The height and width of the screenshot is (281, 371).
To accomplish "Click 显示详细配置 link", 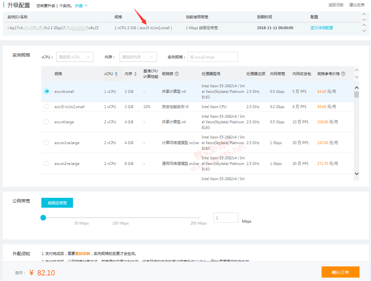I will coord(321,28).
